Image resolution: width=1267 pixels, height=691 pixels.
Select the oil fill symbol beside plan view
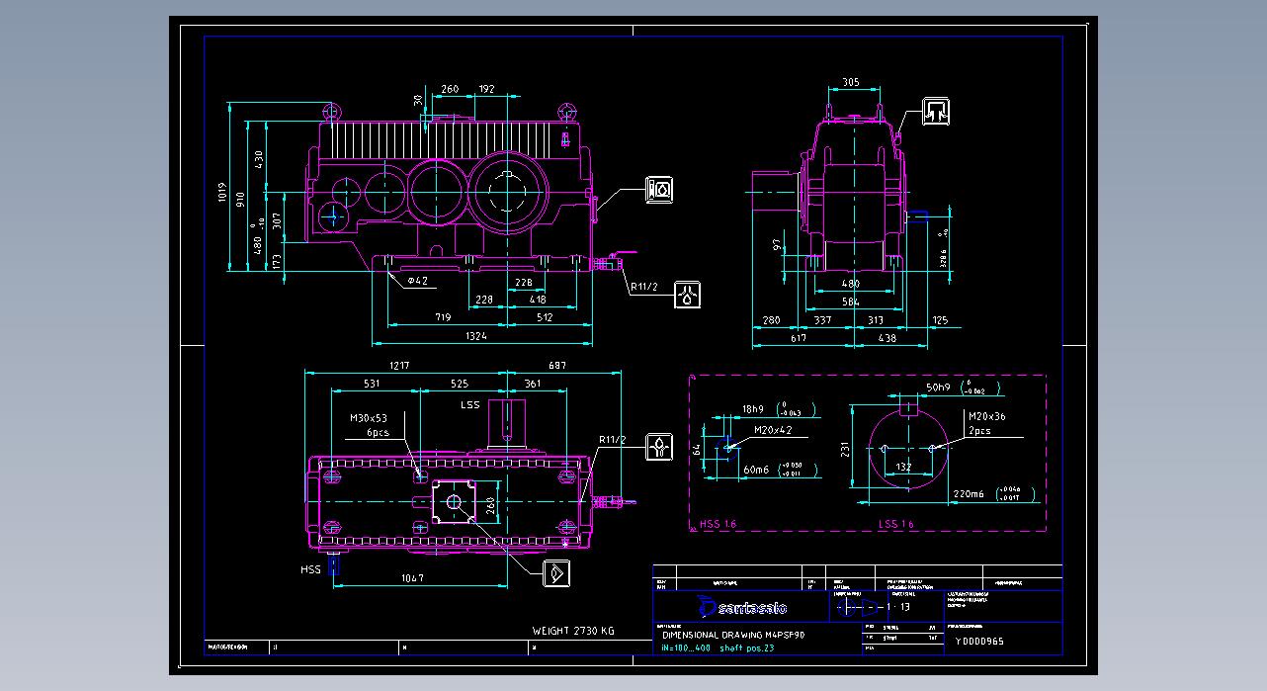tap(659, 447)
